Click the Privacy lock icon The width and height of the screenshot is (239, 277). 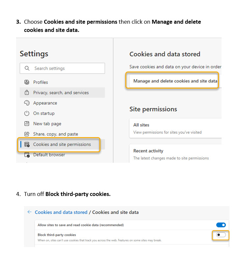coord(27,93)
